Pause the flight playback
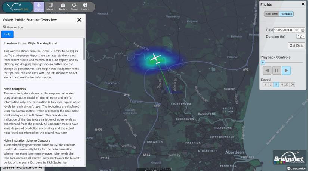 [x=277, y=71]
